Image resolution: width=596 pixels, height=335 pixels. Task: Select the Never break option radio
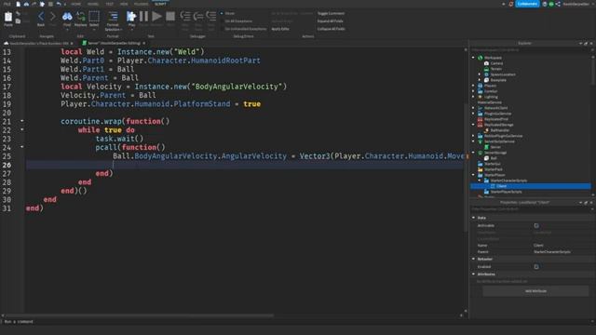(222, 13)
